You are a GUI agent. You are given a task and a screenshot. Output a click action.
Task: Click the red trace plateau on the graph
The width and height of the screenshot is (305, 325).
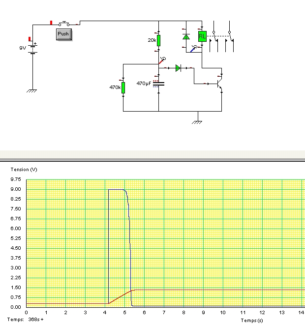218,290
